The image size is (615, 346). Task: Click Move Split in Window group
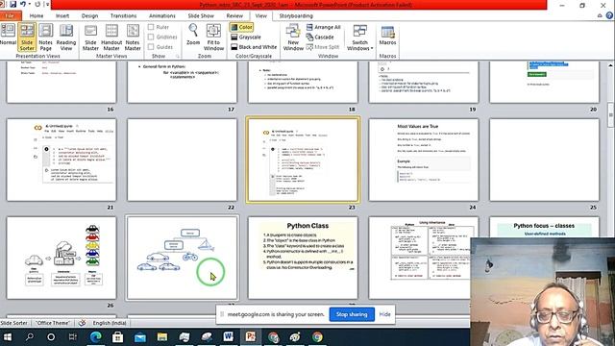(x=323, y=47)
